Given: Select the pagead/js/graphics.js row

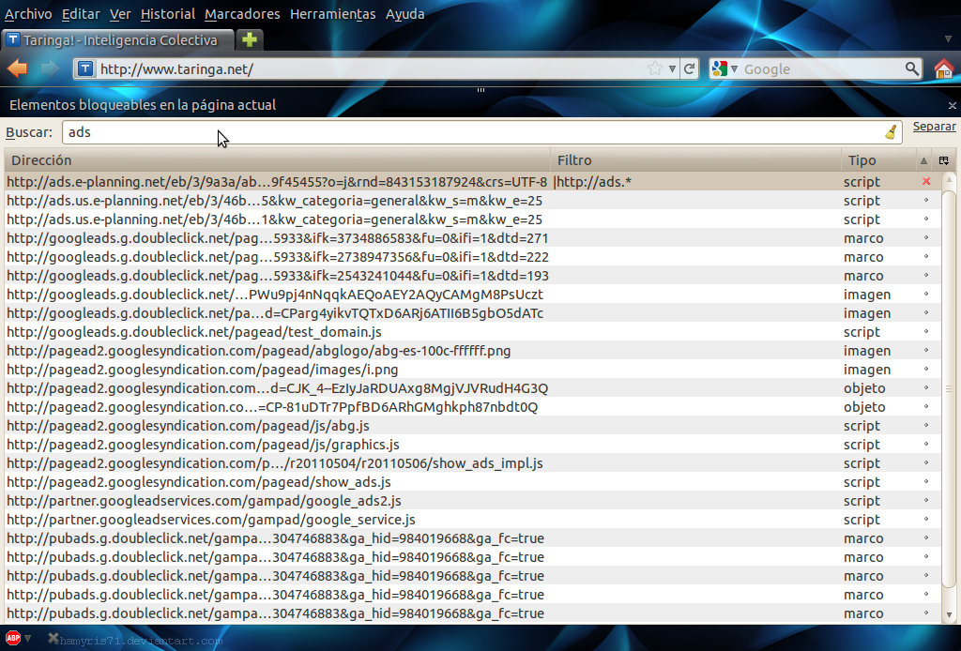Looking at the screenshot, I should 473,445.
